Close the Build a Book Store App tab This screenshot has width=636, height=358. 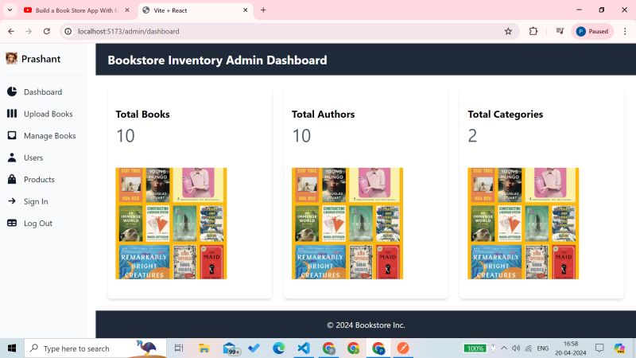click(x=127, y=10)
